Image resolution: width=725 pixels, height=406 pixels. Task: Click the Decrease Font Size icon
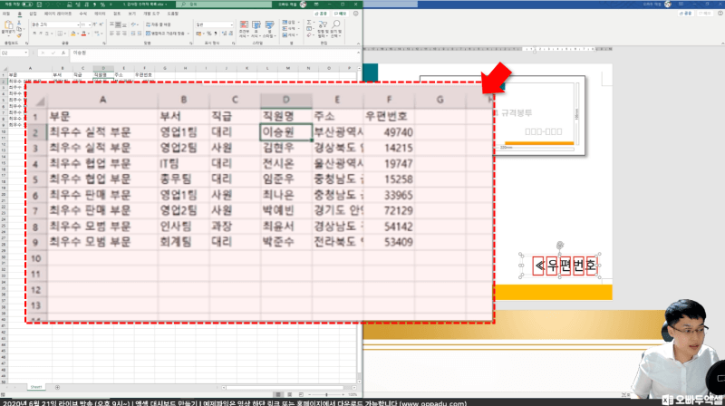click(101, 24)
